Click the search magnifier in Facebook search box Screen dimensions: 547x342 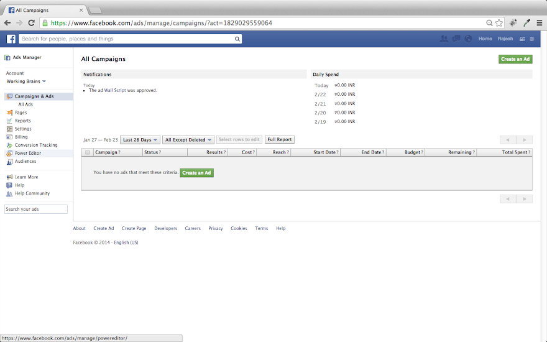[237, 39]
